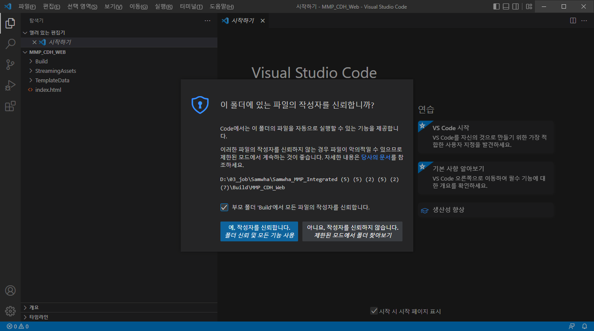Toggle the secondary sidebar layout icon
Viewport: 594px width, 331px height.
click(x=516, y=6)
